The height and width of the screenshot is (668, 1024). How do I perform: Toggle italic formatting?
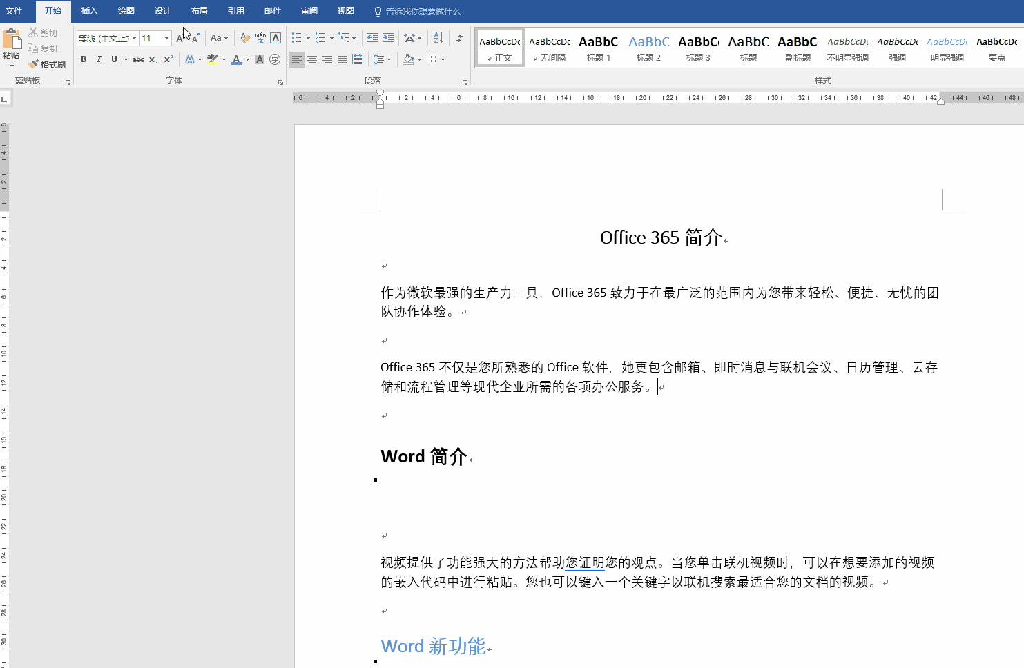99,59
